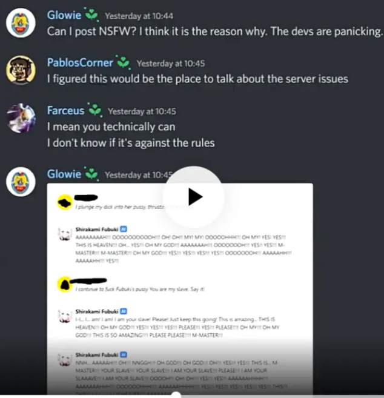
Task: Click the video progress bar handle
Action: pos(176,395)
